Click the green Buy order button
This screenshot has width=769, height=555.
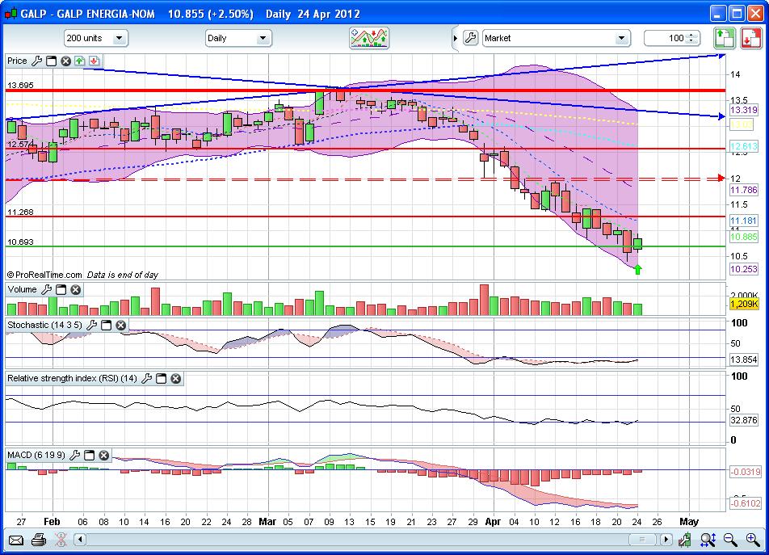pyautogui.click(x=725, y=38)
